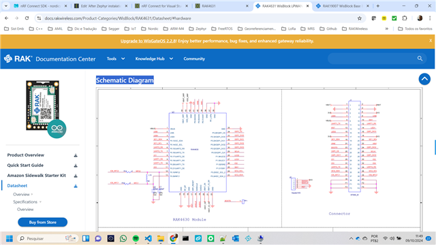Expand the Specifications sidebar section
The height and width of the screenshot is (245, 436).
pos(27,201)
